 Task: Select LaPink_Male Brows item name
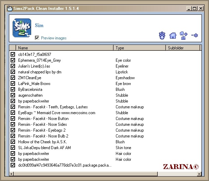click(x=34, y=84)
